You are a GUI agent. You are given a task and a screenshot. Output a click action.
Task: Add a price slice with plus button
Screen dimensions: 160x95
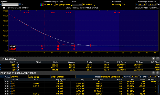coord(153,59)
